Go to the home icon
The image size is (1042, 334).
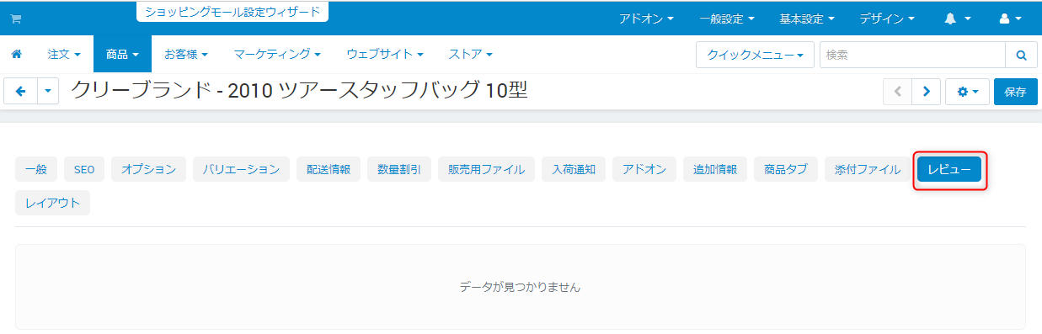point(16,54)
